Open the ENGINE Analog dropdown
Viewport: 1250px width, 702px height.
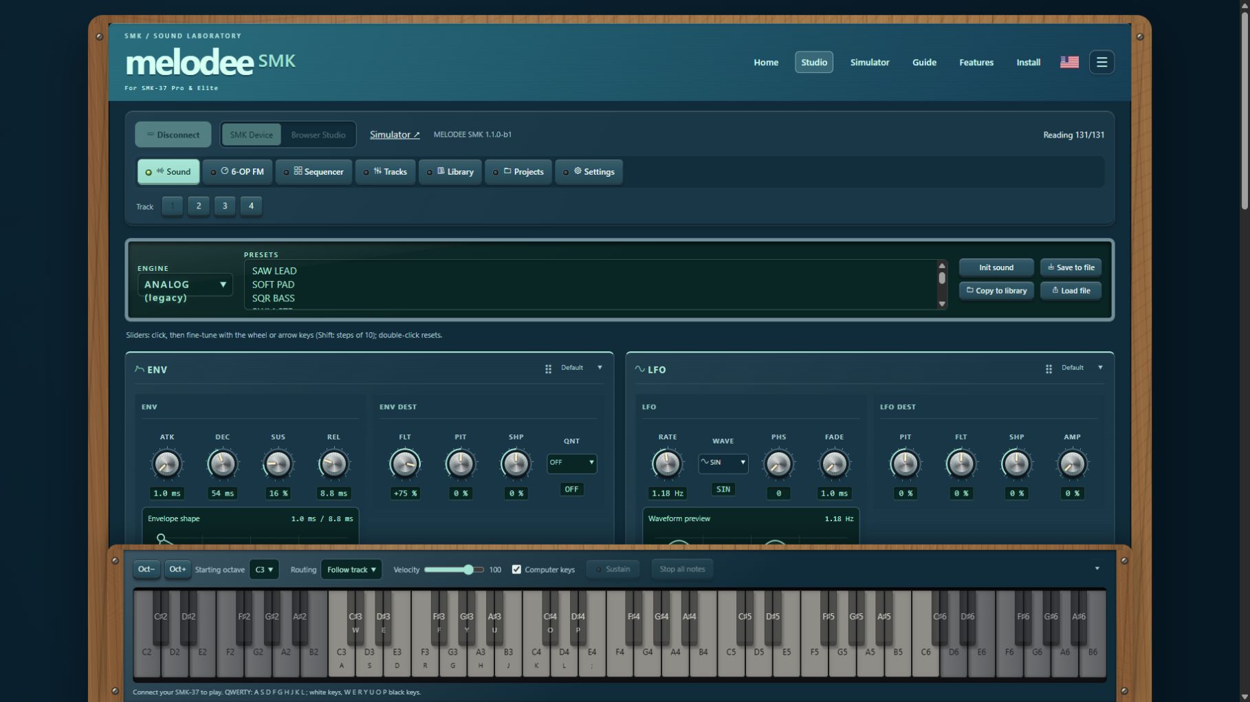click(185, 285)
